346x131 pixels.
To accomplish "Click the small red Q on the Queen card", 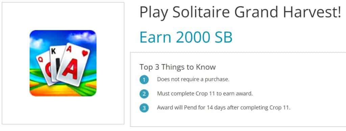I will click(x=41, y=59).
